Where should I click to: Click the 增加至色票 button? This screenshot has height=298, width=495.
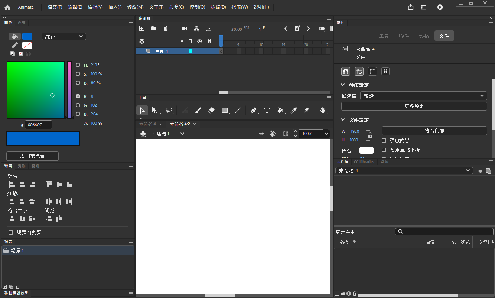[32, 156]
